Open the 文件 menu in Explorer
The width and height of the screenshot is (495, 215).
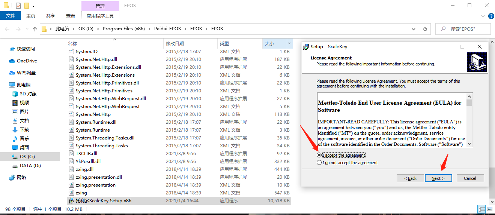coord(11,16)
